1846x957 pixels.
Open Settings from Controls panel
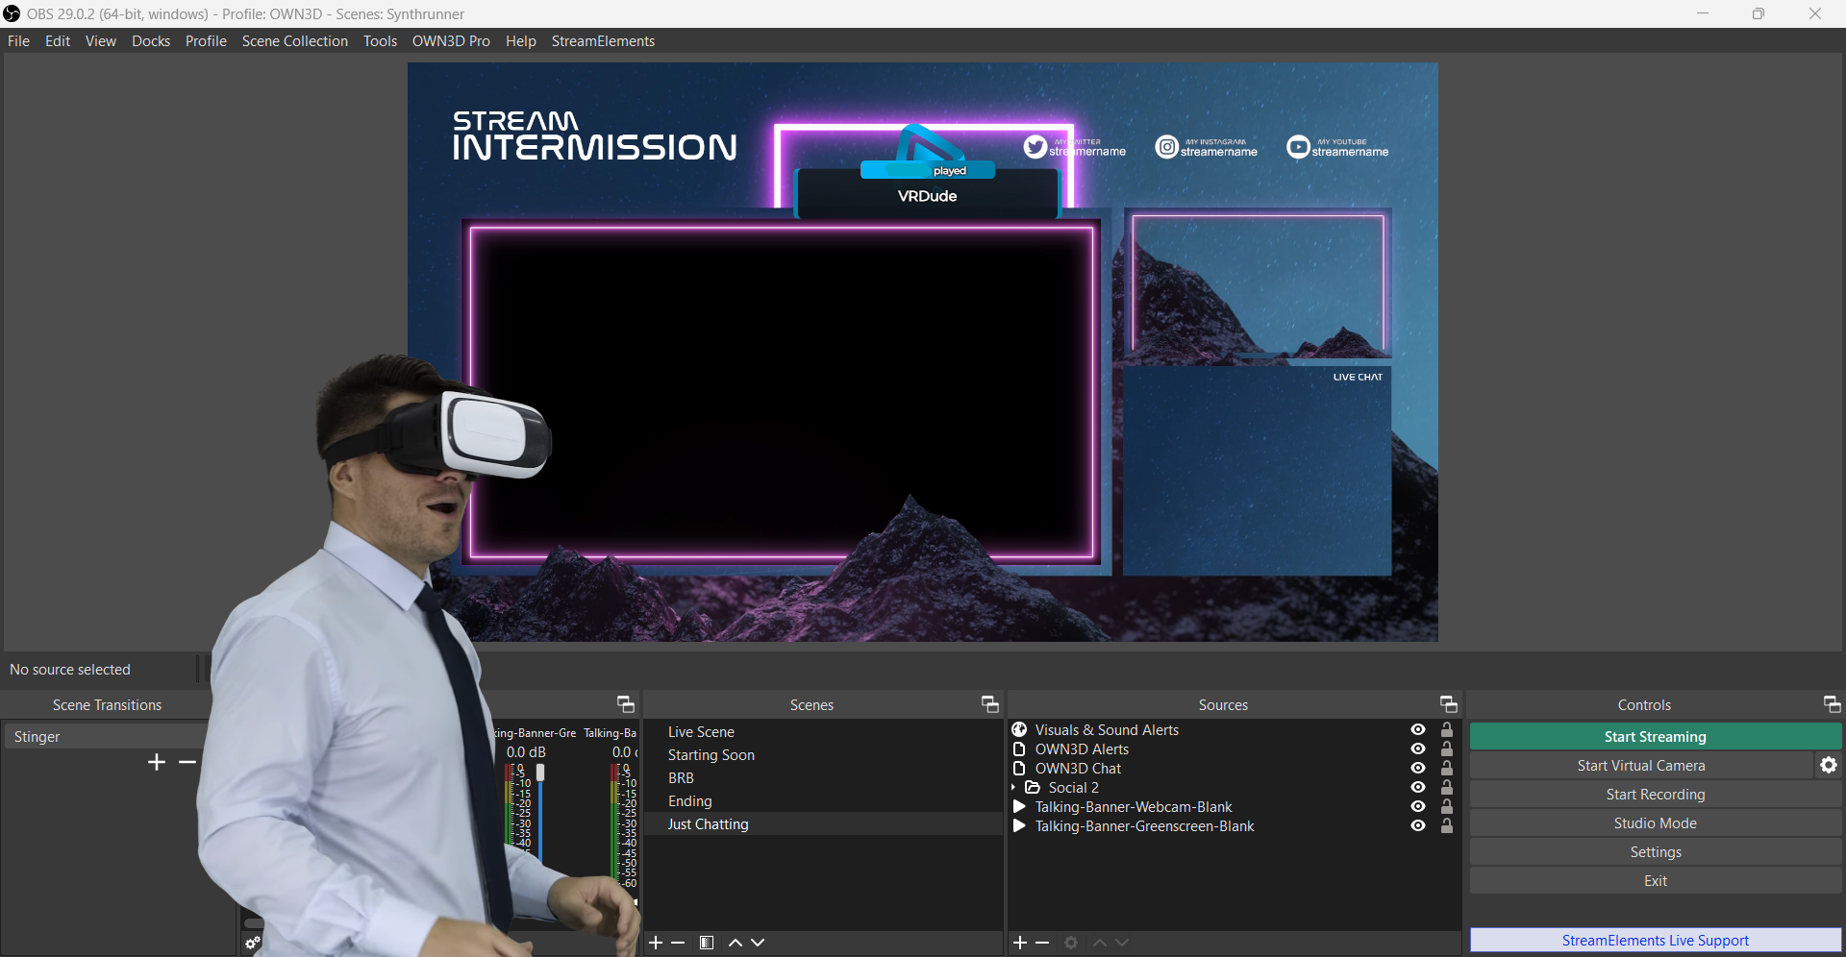click(1656, 852)
